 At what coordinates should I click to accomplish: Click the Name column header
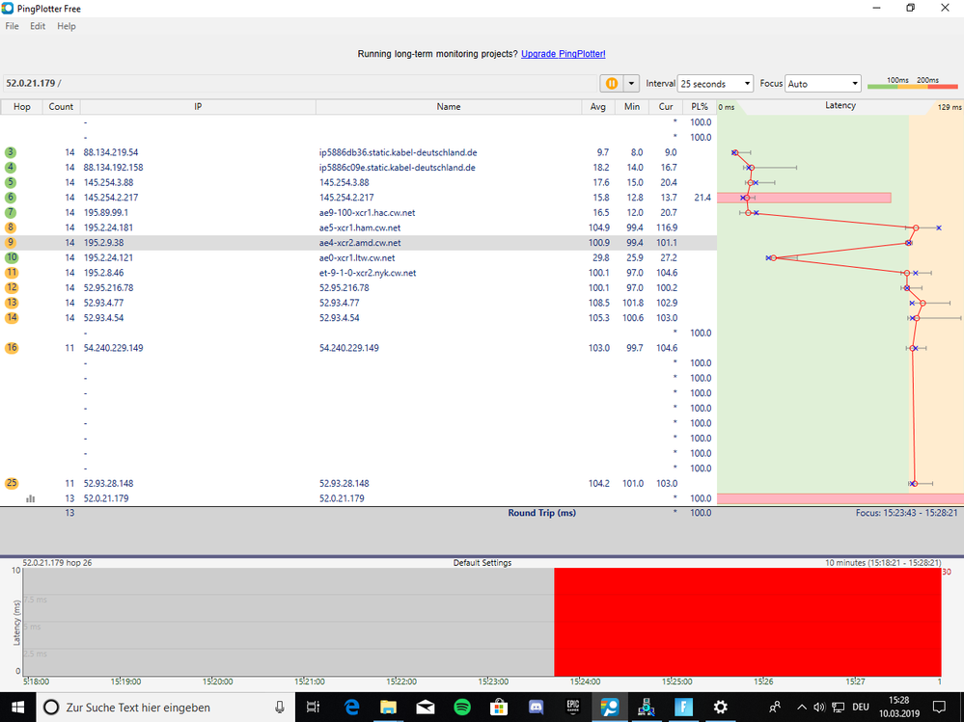coord(449,106)
